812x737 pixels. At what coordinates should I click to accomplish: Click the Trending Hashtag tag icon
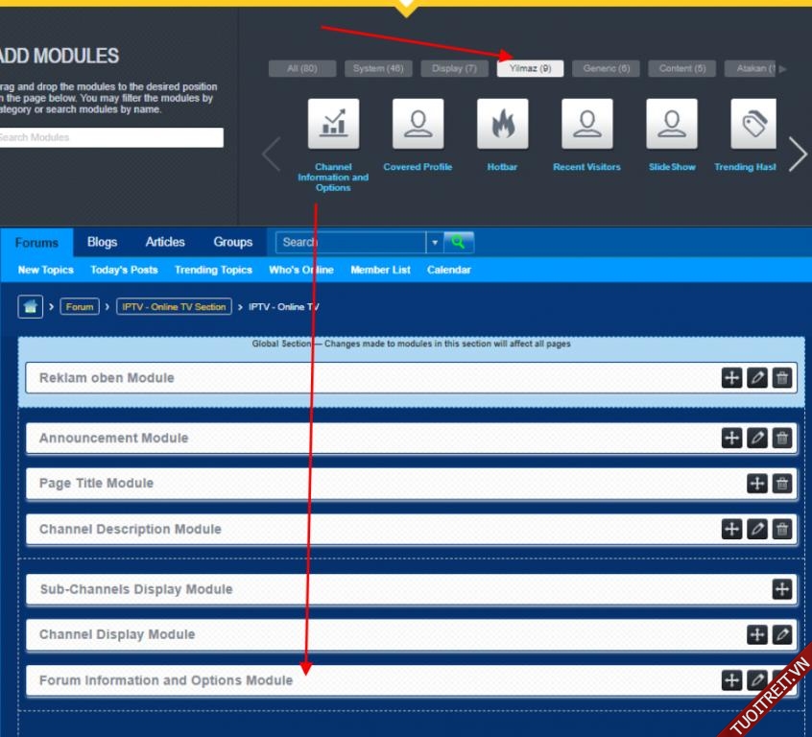[753, 124]
